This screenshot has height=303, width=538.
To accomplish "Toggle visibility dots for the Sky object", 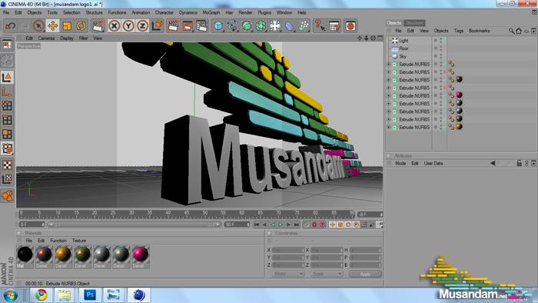I will [441, 56].
